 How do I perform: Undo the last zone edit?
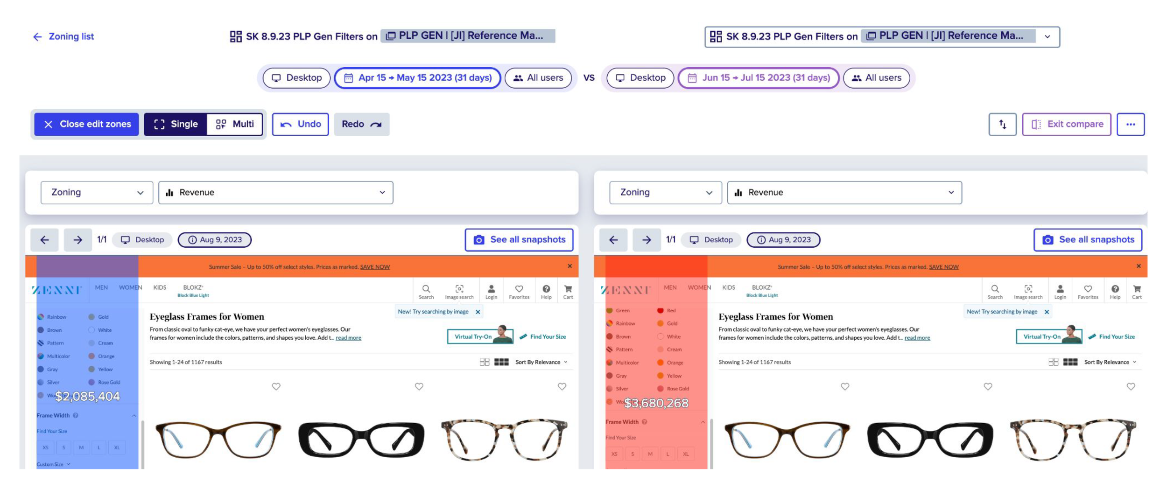pos(300,124)
